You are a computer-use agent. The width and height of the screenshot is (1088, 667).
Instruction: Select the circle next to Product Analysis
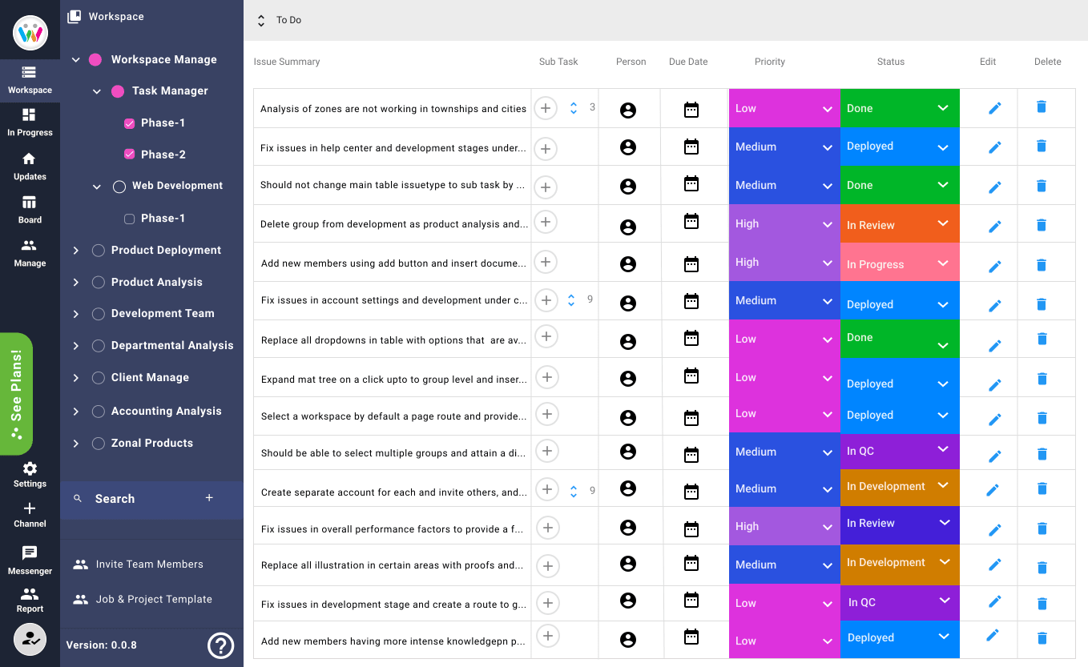[x=98, y=282]
